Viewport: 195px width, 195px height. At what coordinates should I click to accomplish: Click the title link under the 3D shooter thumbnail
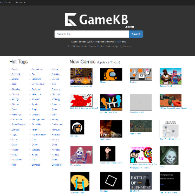(173, 108)
